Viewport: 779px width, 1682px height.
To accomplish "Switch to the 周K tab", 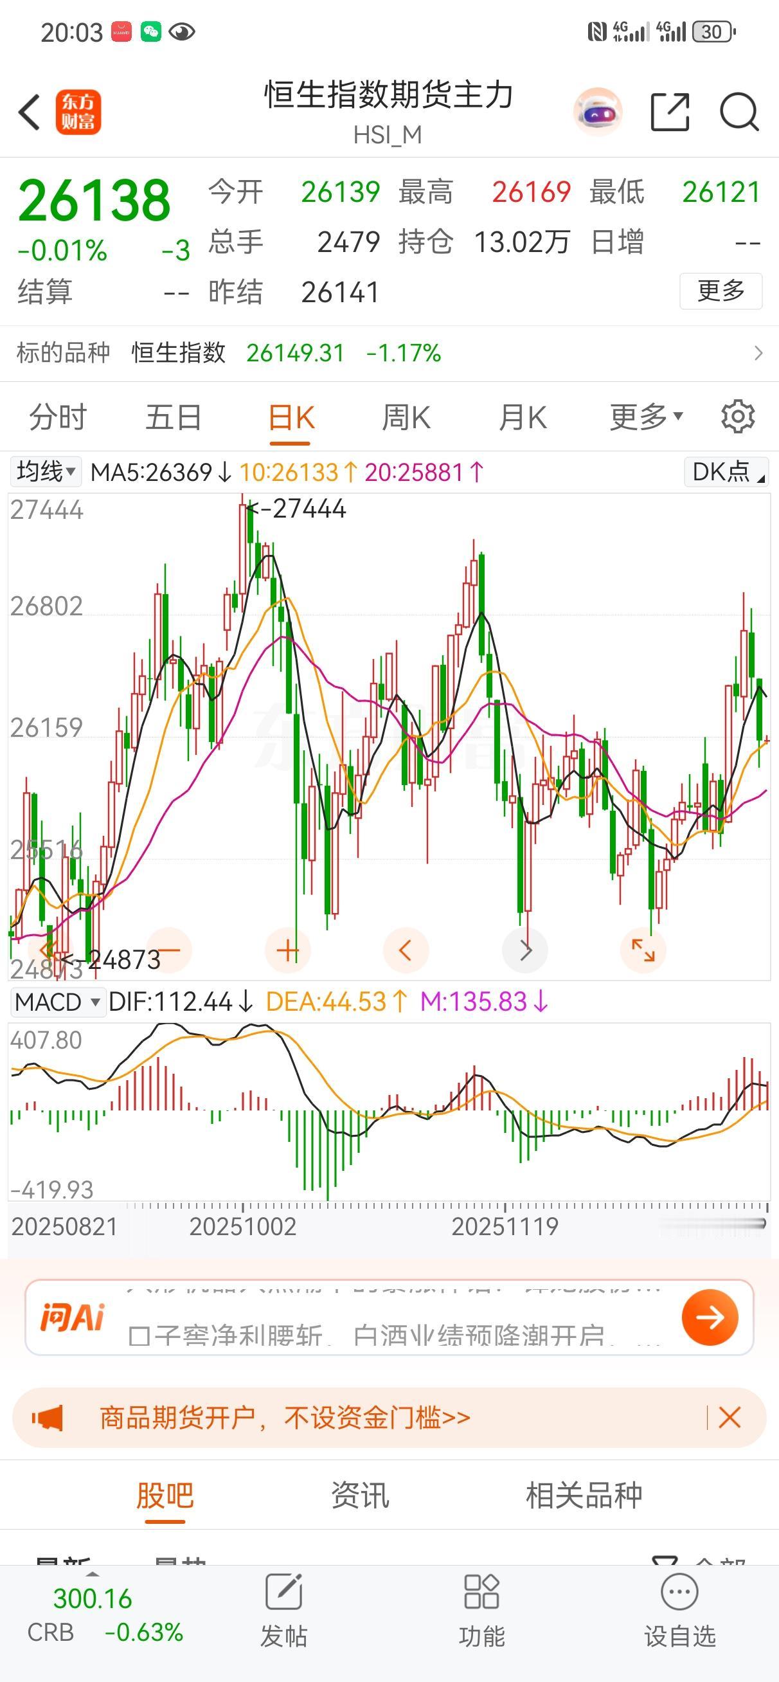I will (406, 417).
